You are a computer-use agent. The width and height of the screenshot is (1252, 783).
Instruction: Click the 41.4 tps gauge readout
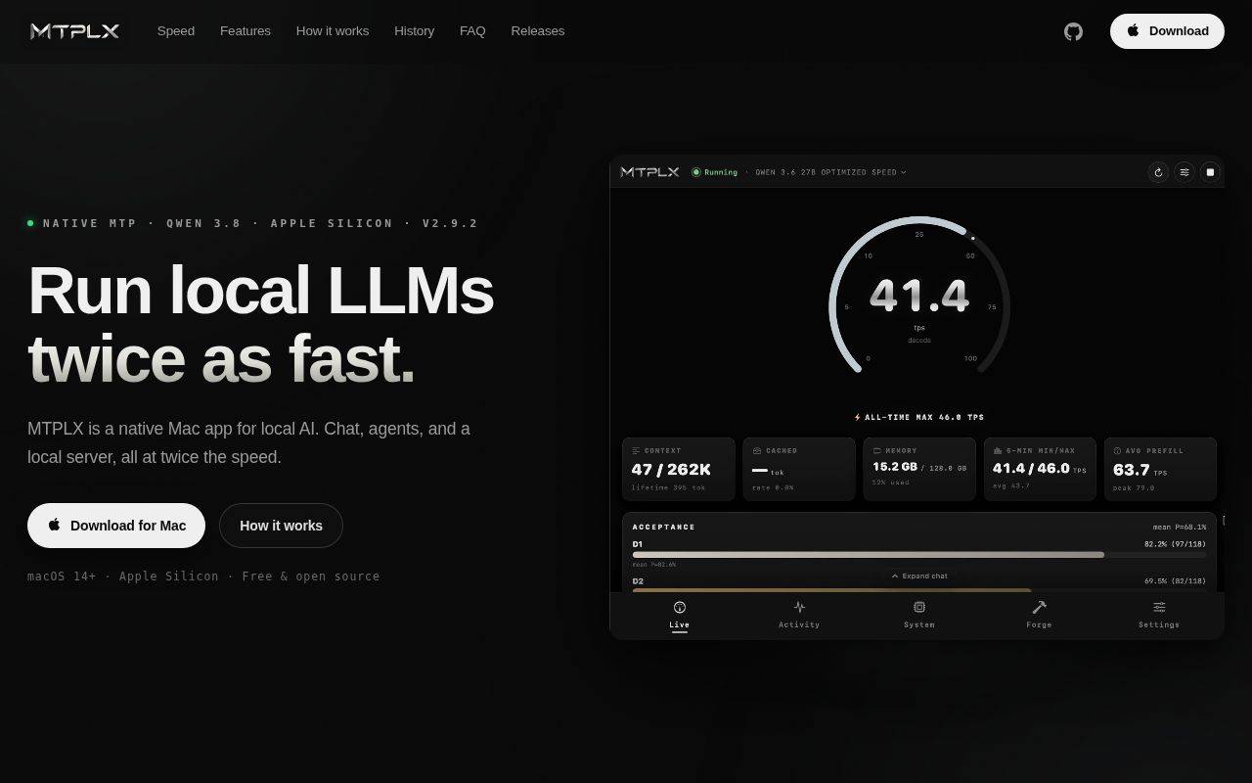tap(919, 295)
